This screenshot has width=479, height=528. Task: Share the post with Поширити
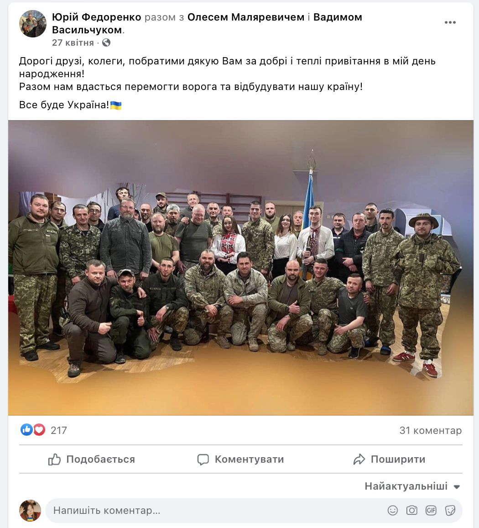click(390, 459)
